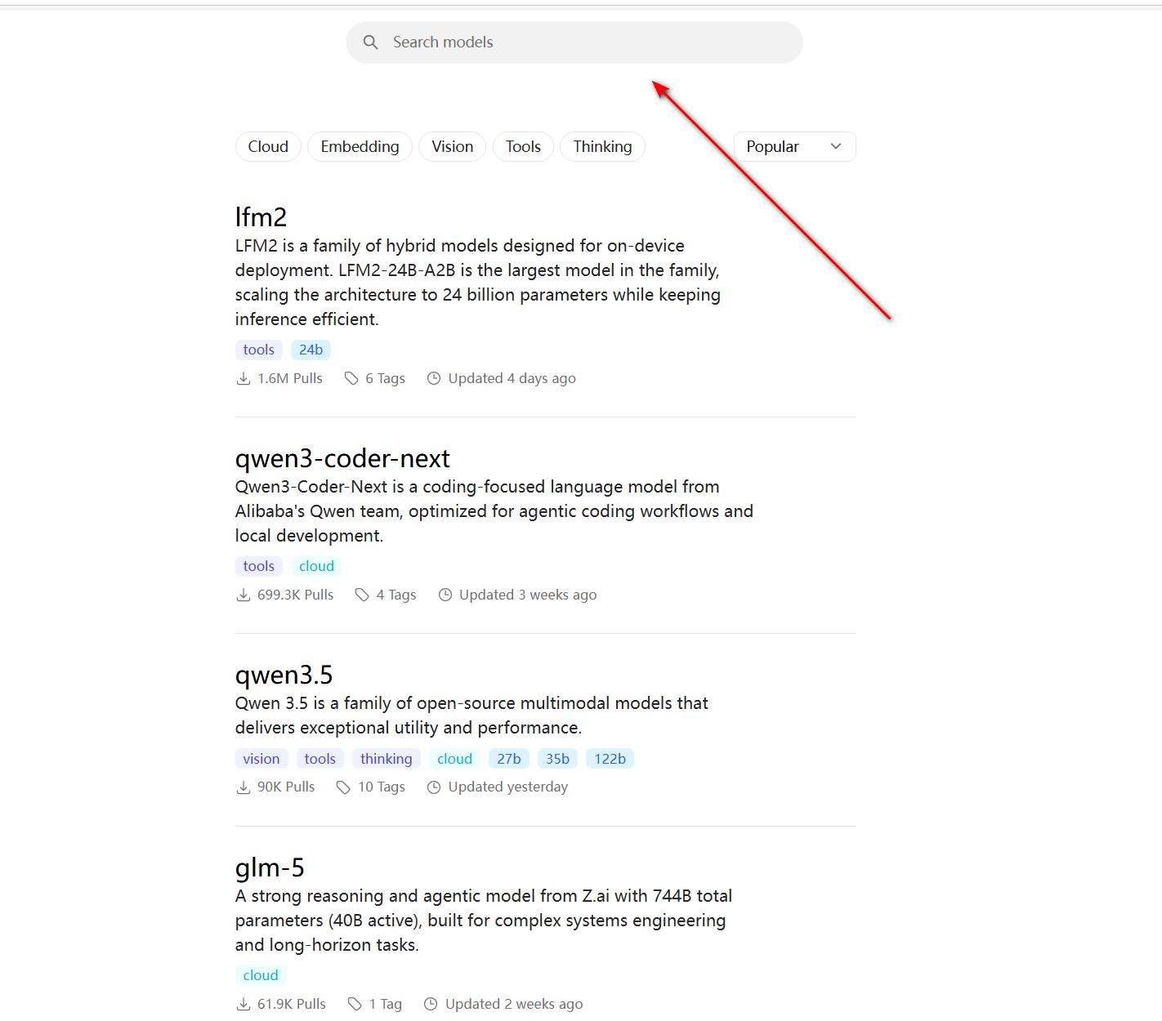Enable the Vision filter pill
This screenshot has height=1021, width=1162.
click(452, 147)
